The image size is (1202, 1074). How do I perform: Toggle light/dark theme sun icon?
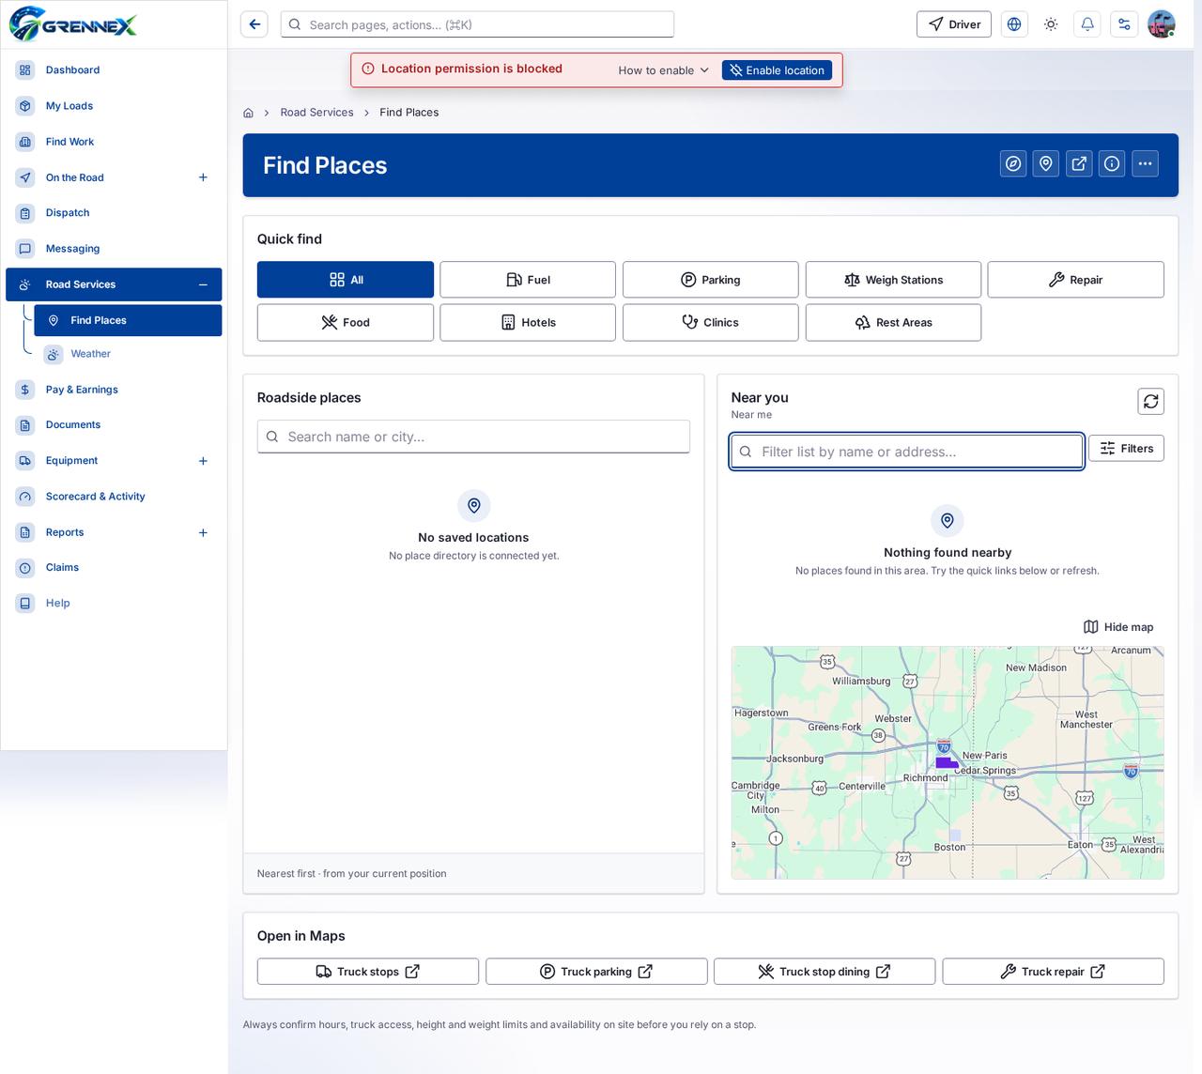pos(1051,24)
